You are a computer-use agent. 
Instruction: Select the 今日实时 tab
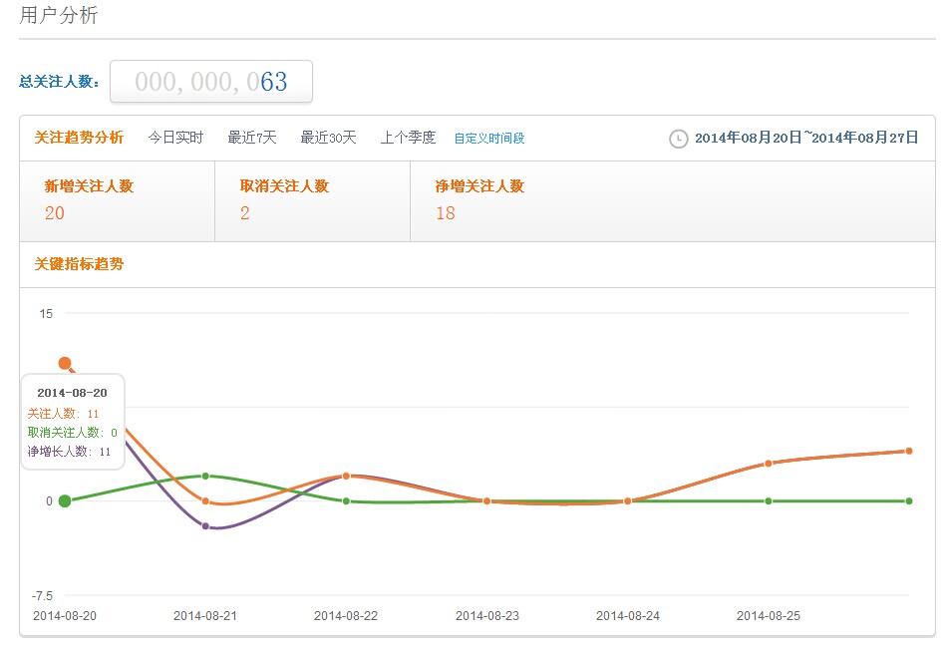point(175,138)
